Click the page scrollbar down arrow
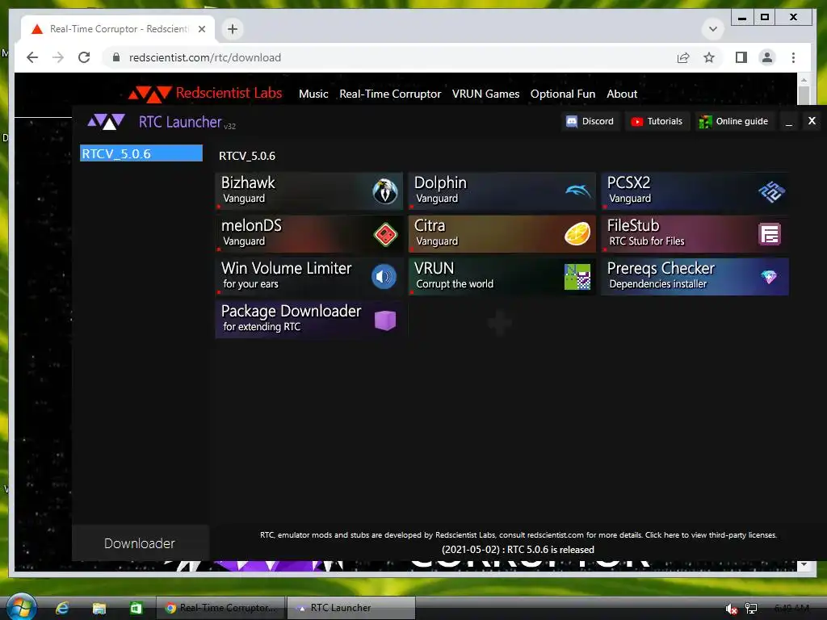The width and height of the screenshot is (827, 620). [804, 564]
